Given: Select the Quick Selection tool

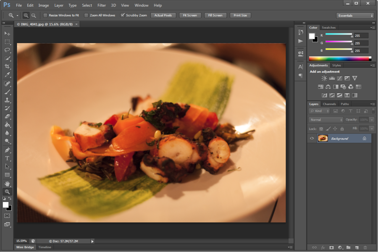Looking at the screenshot, I should pos(7,58).
